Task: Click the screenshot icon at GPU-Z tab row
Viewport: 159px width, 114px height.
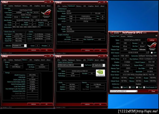Action: click(x=156, y=36)
